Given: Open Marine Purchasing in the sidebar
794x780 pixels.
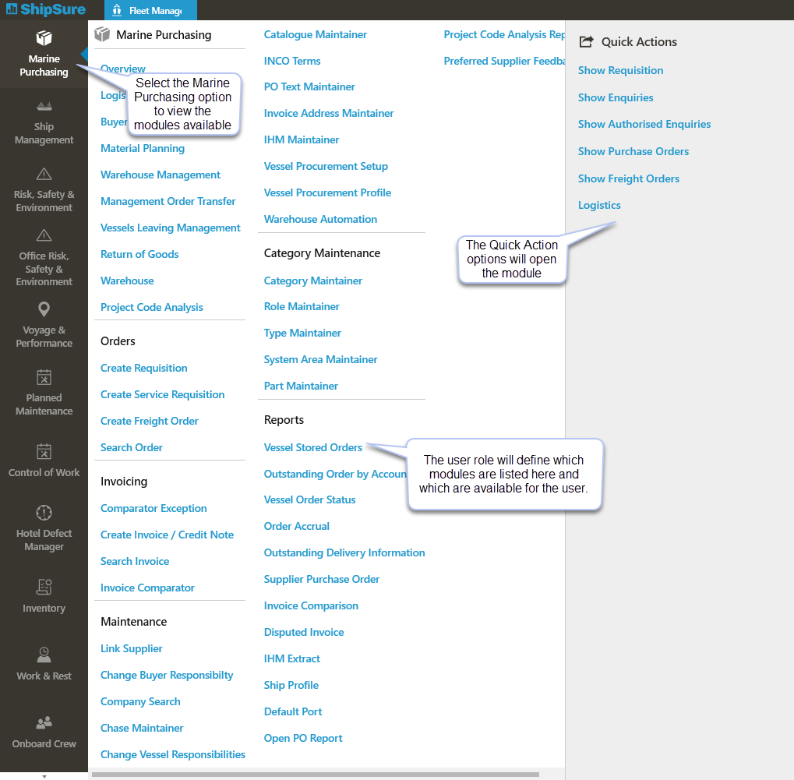Looking at the screenshot, I should pos(44,54).
